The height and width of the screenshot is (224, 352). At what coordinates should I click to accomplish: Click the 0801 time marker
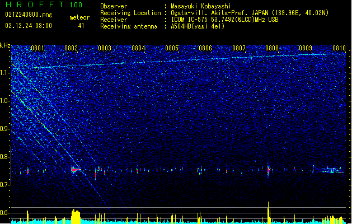pyautogui.click(x=37, y=48)
